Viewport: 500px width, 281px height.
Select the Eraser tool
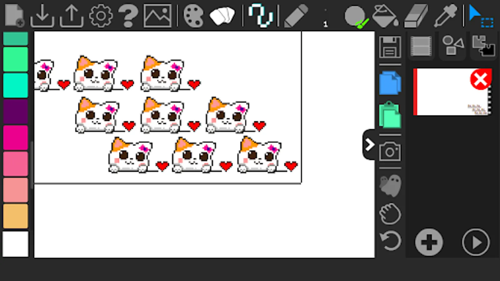coord(416,16)
